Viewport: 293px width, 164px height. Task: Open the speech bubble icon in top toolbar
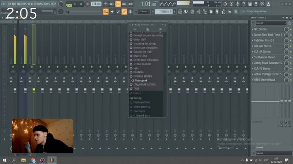coord(262,4)
